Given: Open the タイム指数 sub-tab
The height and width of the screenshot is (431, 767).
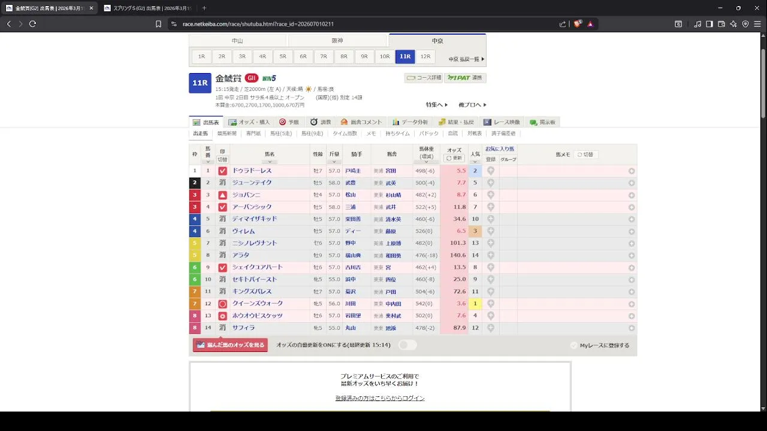Looking at the screenshot, I should pyautogui.click(x=345, y=133).
